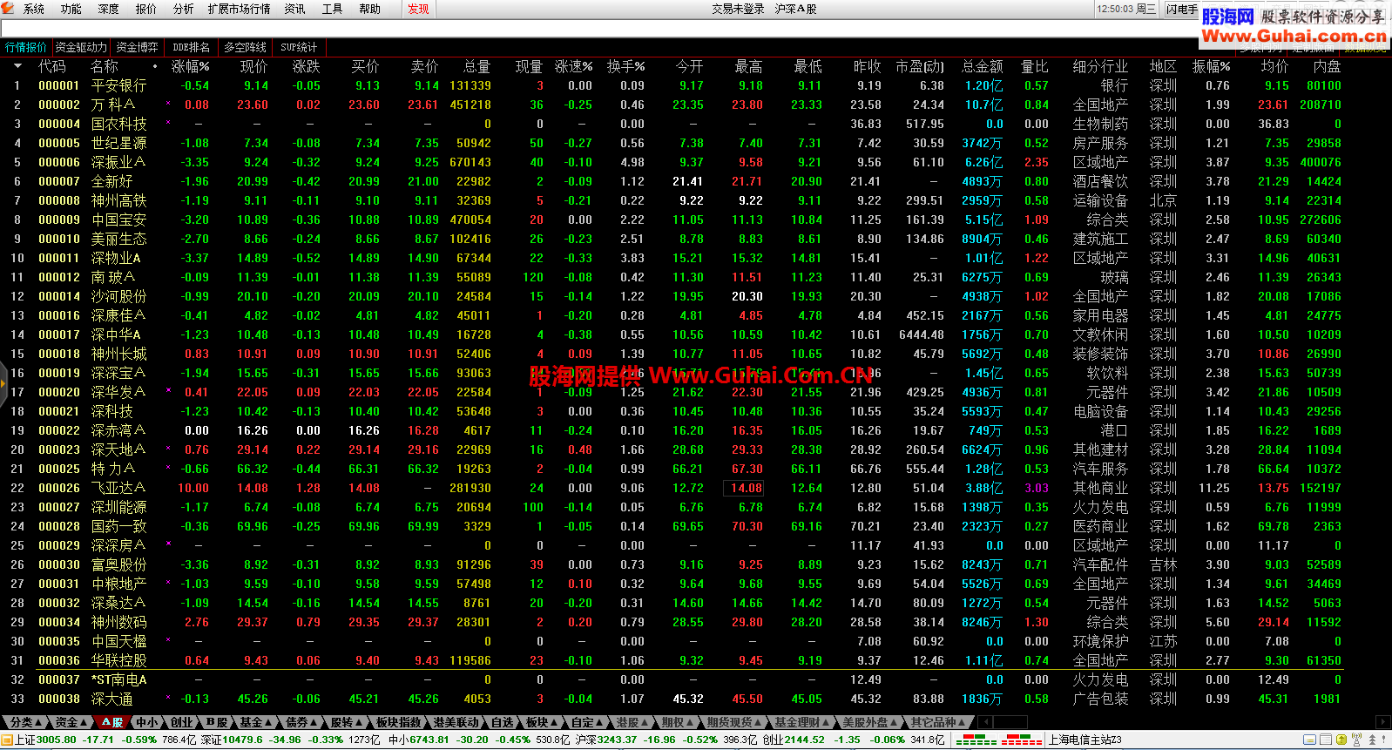Sort by the 现价 column header

pyautogui.click(x=254, y=66)
